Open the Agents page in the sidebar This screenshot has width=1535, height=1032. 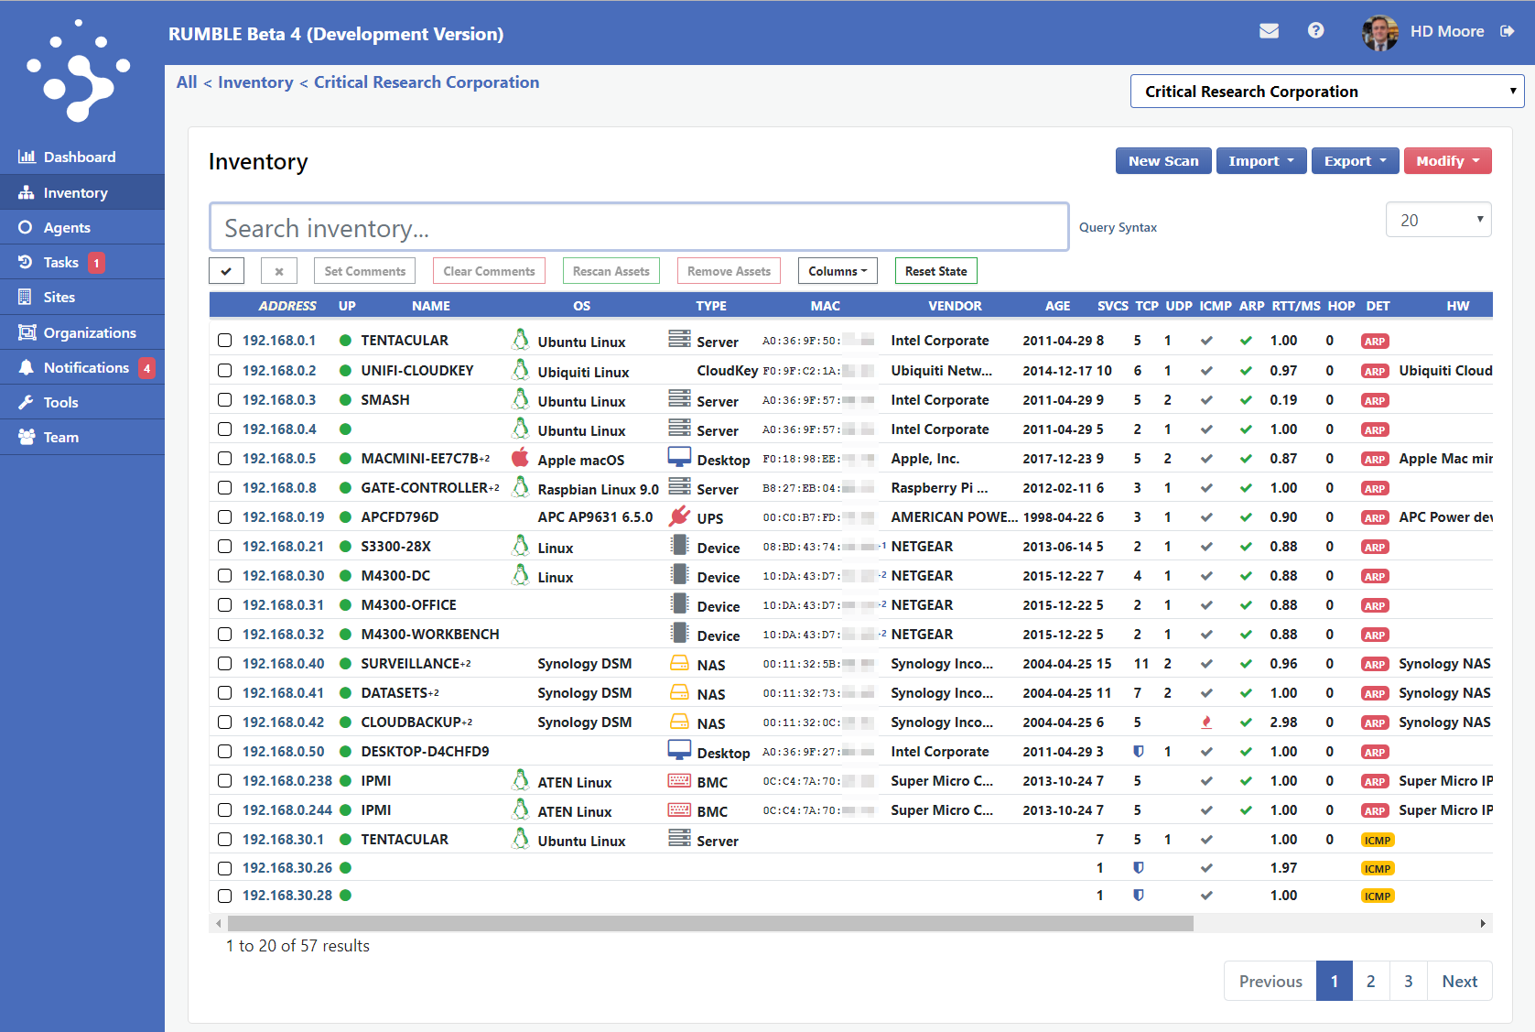[69, 227]
